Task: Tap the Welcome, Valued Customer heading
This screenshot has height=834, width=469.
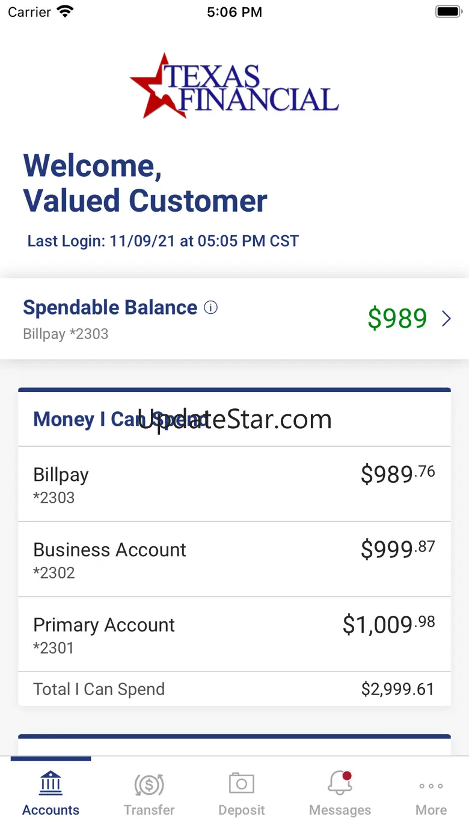Action: pyautogui.click(x=145, y=183)
